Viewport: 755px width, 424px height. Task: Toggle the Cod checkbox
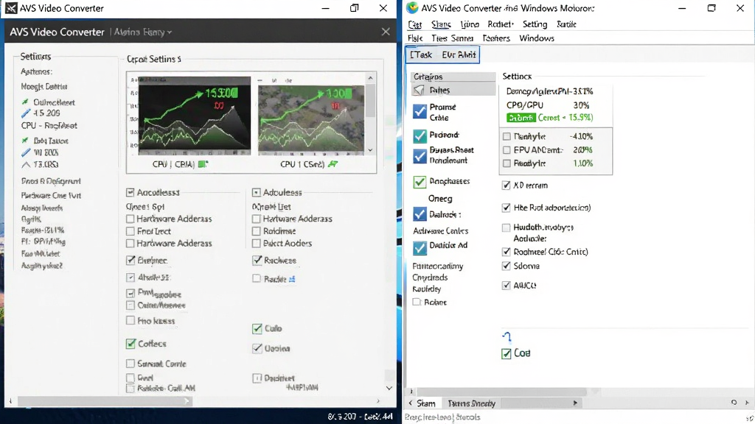tap(506, 354)
